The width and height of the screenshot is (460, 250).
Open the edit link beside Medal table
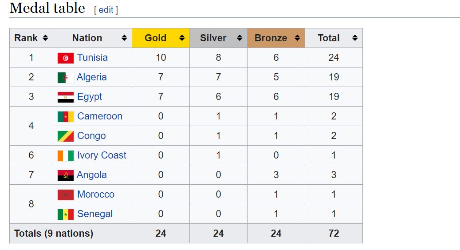point(106,10)
